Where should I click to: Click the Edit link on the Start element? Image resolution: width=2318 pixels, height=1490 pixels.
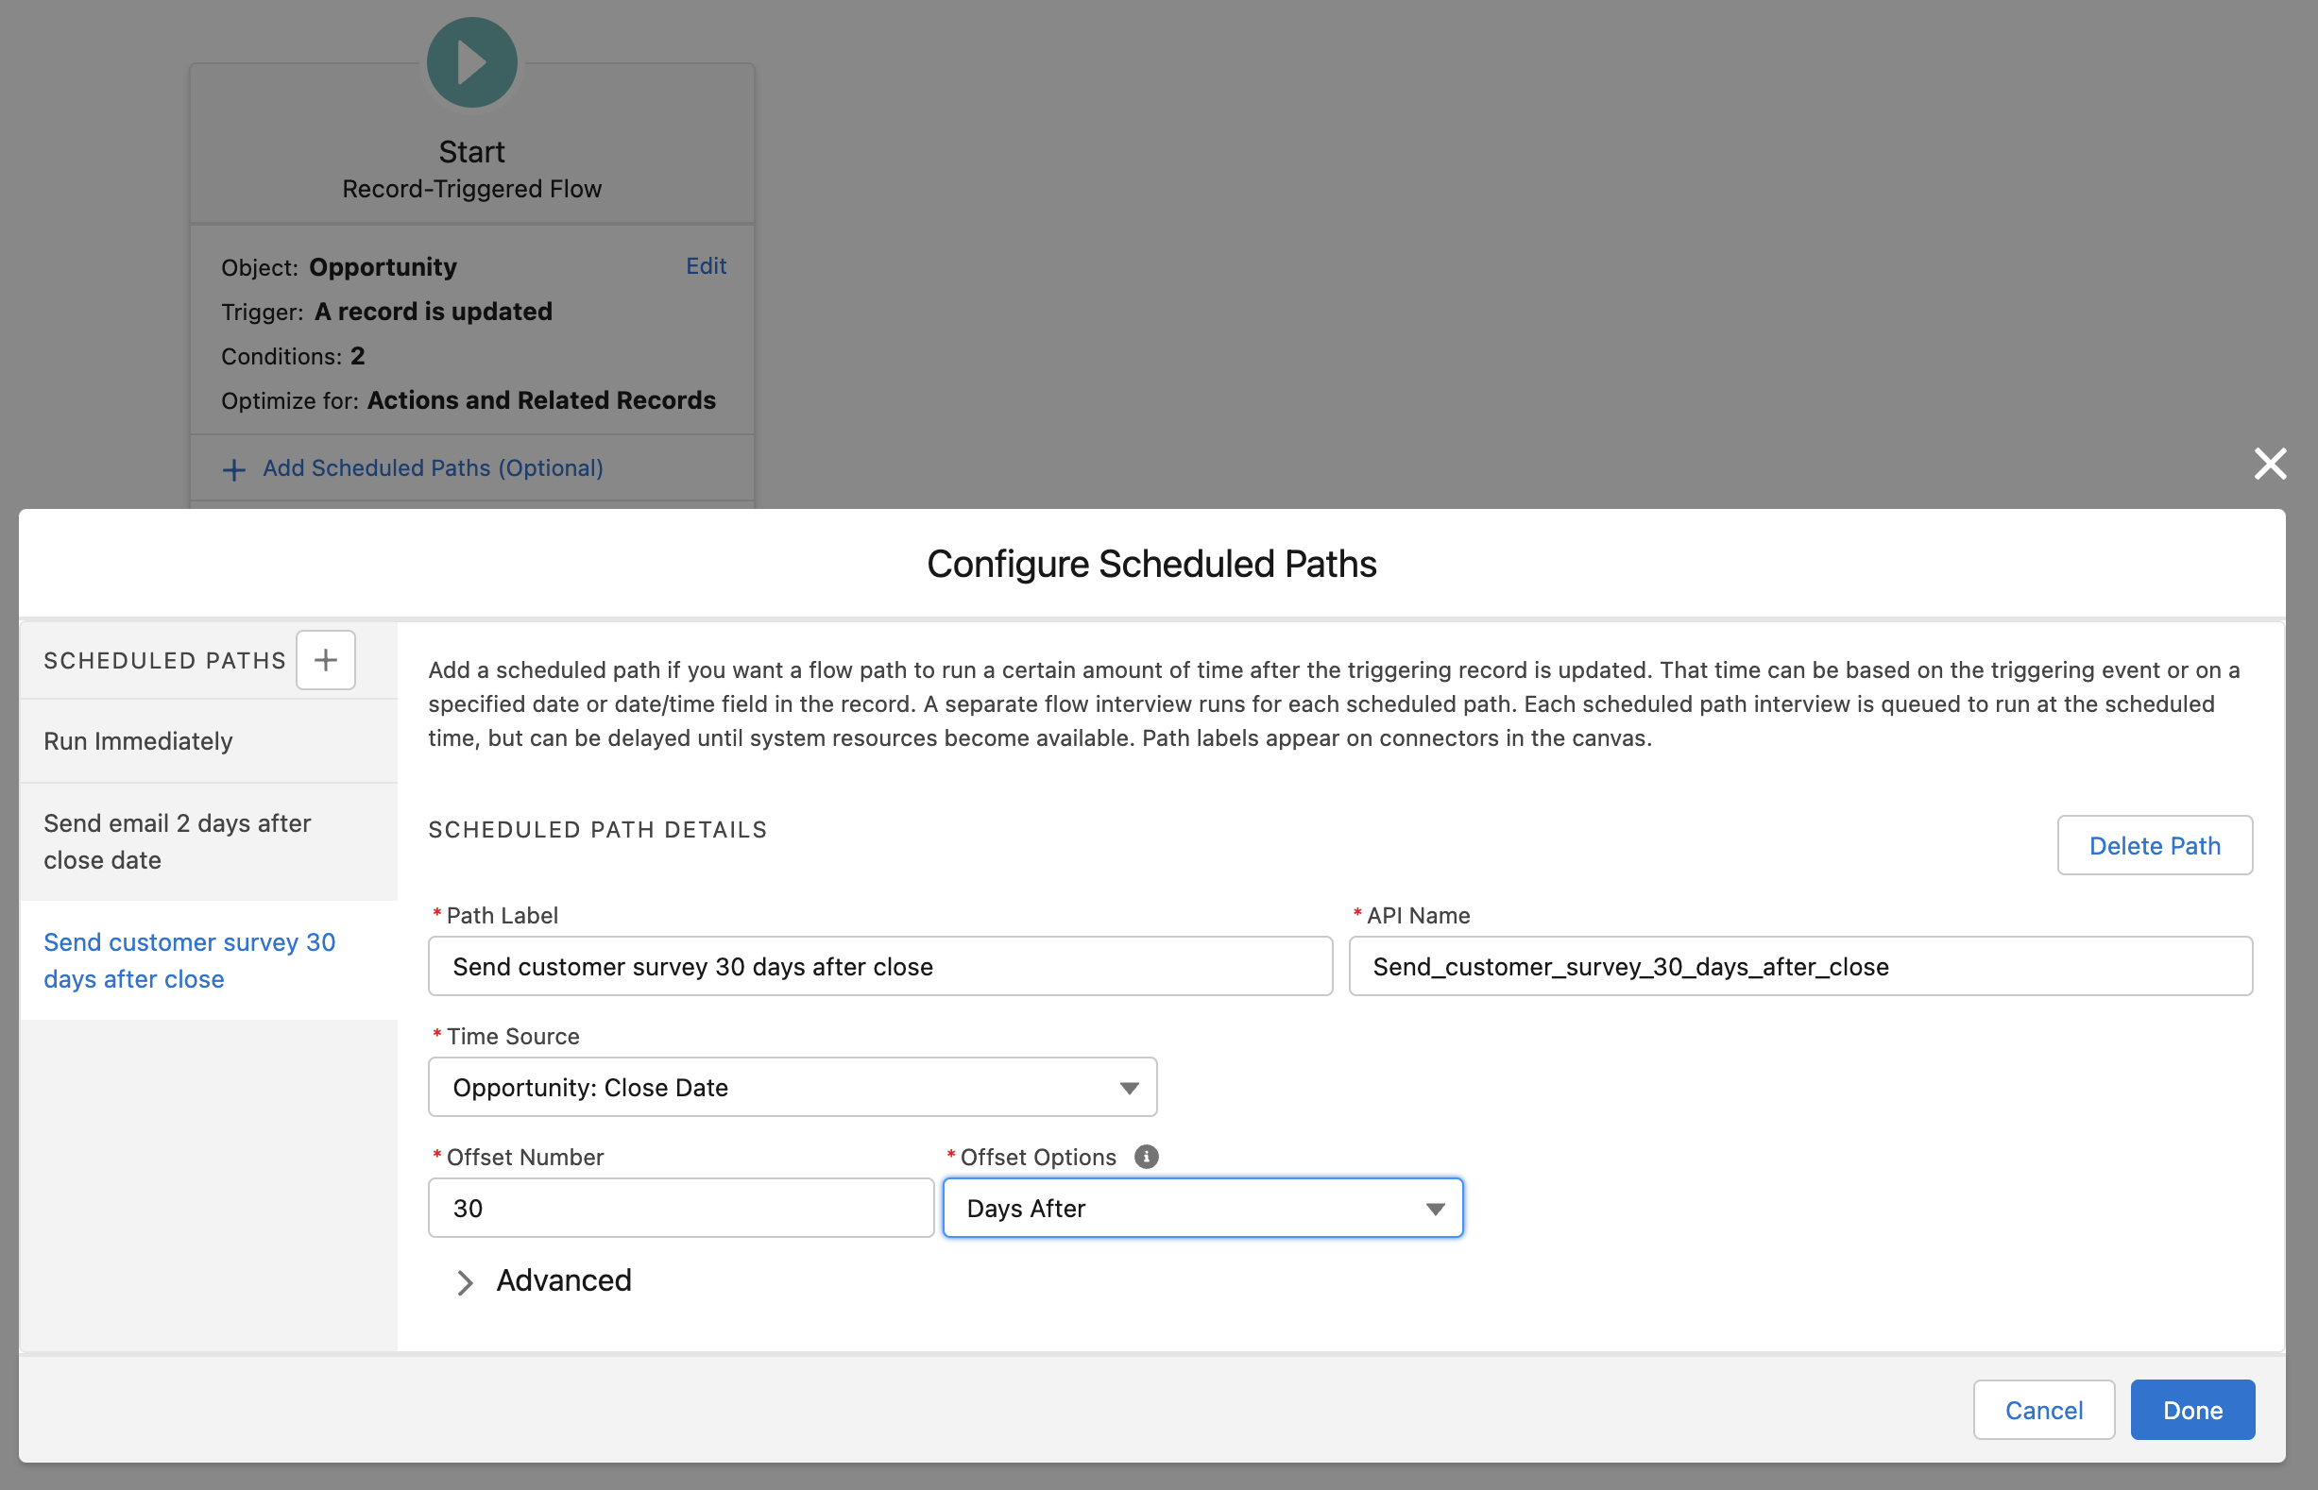pos(706,266)
